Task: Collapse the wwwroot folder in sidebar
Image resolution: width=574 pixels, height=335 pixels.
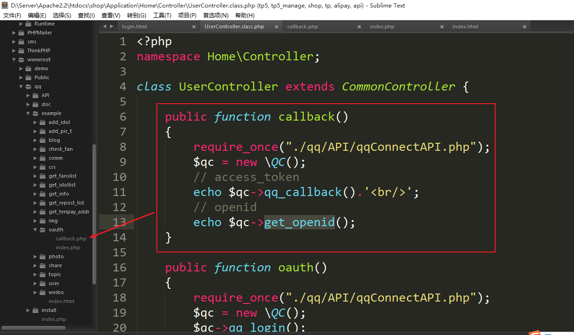Action: pyautogui.click(x=14, y=60)
